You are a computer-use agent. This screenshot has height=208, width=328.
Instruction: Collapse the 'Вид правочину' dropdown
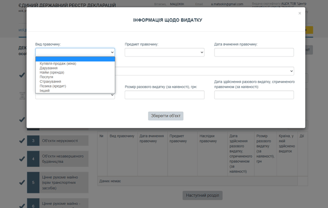click(75, 52)
